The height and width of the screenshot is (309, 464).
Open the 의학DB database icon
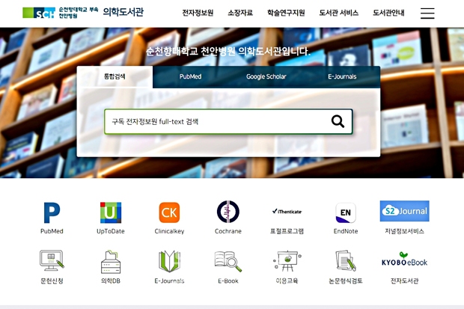click(x=110, y=262)
